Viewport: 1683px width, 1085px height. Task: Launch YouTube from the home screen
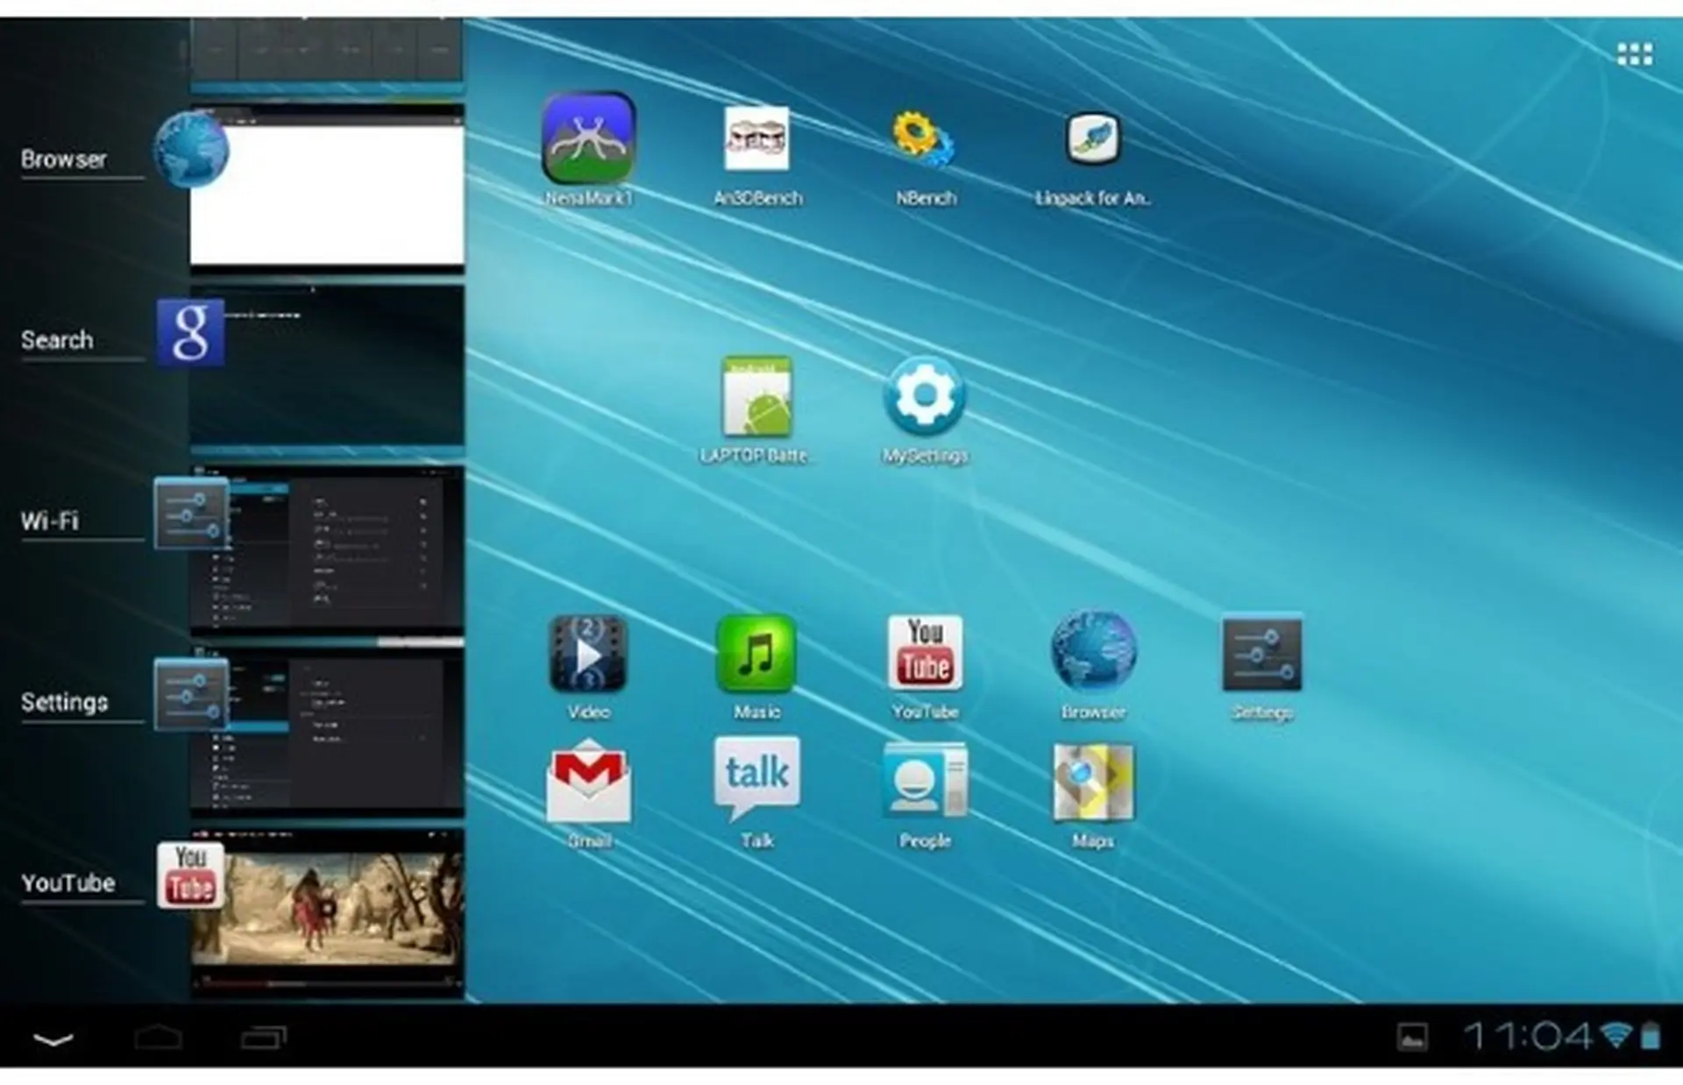coord(925,654)
